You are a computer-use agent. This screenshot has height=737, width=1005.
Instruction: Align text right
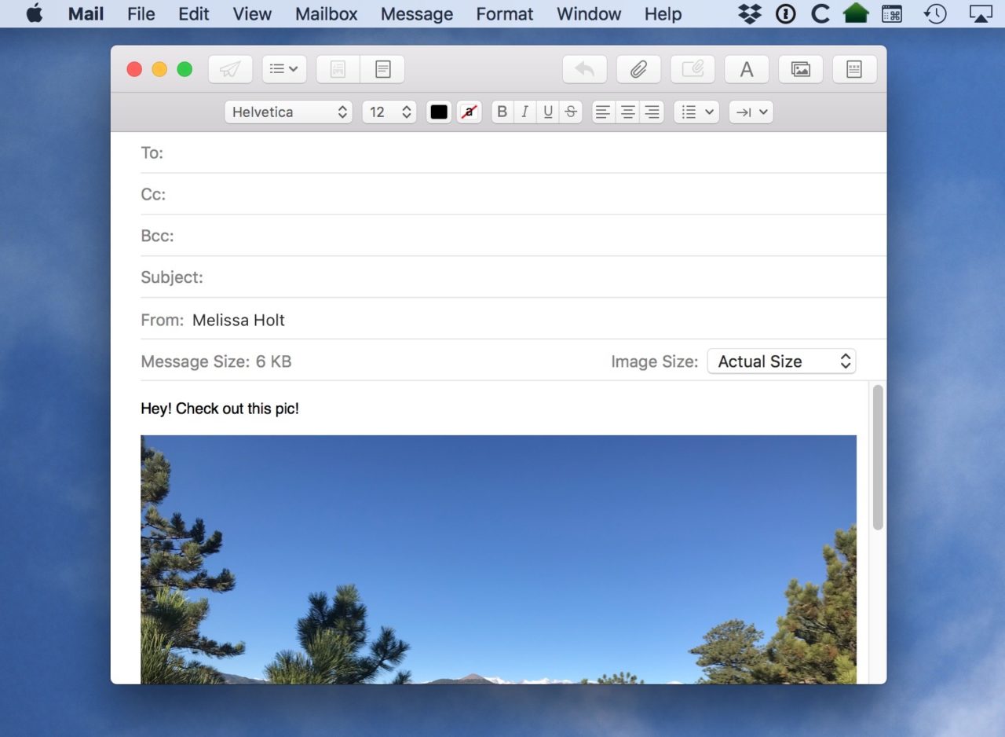pyautogui.click(x=652, y=112)
